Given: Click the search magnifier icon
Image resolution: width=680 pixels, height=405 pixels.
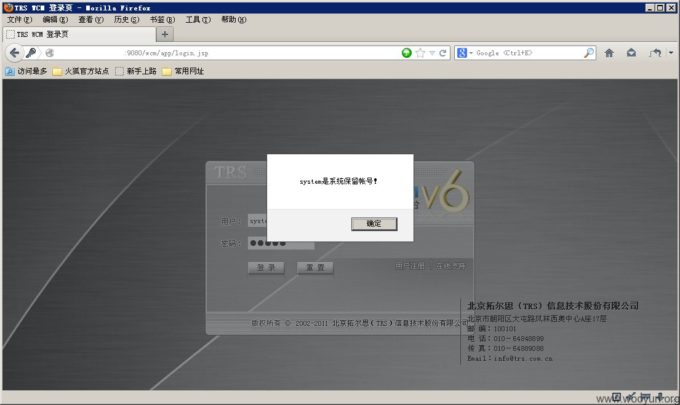Looking at the screenshot, I should [x=588, y=53].
